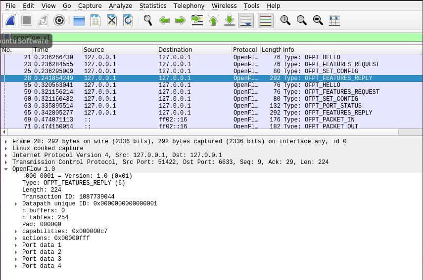Toggle auto-scroll during live capture

tap(246, 20)
